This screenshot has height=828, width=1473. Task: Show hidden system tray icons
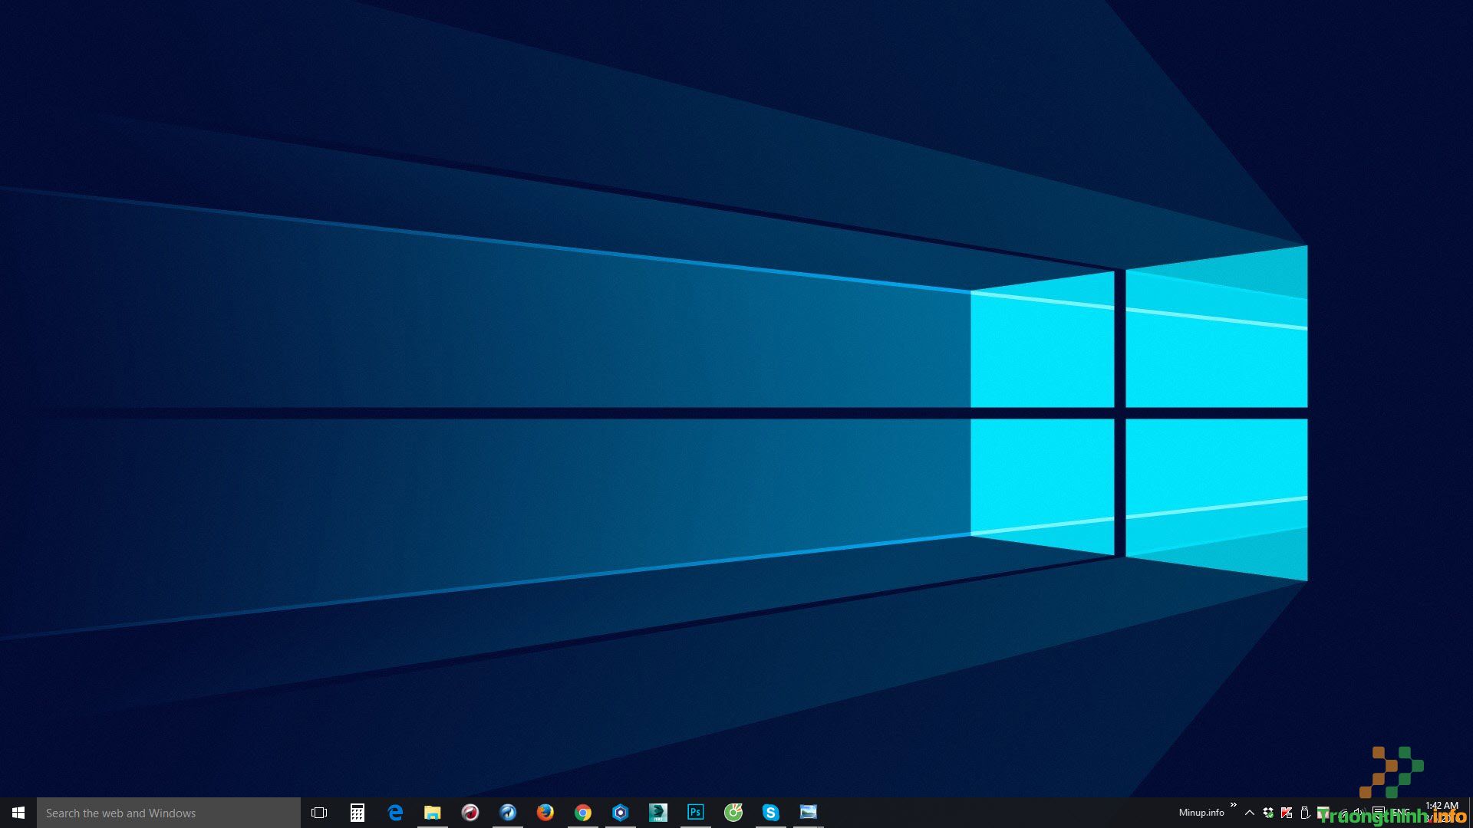pos(1250,813)
